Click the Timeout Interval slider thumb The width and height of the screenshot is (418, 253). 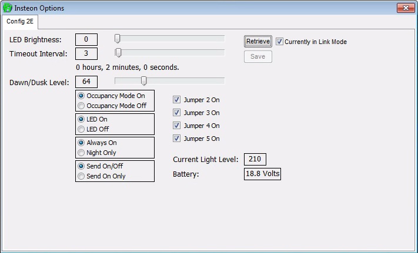pos(119,53)
